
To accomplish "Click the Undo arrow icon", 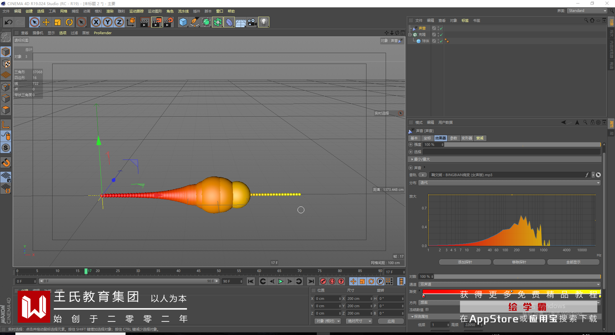I will pyautogui.click(x=9, y=22).
